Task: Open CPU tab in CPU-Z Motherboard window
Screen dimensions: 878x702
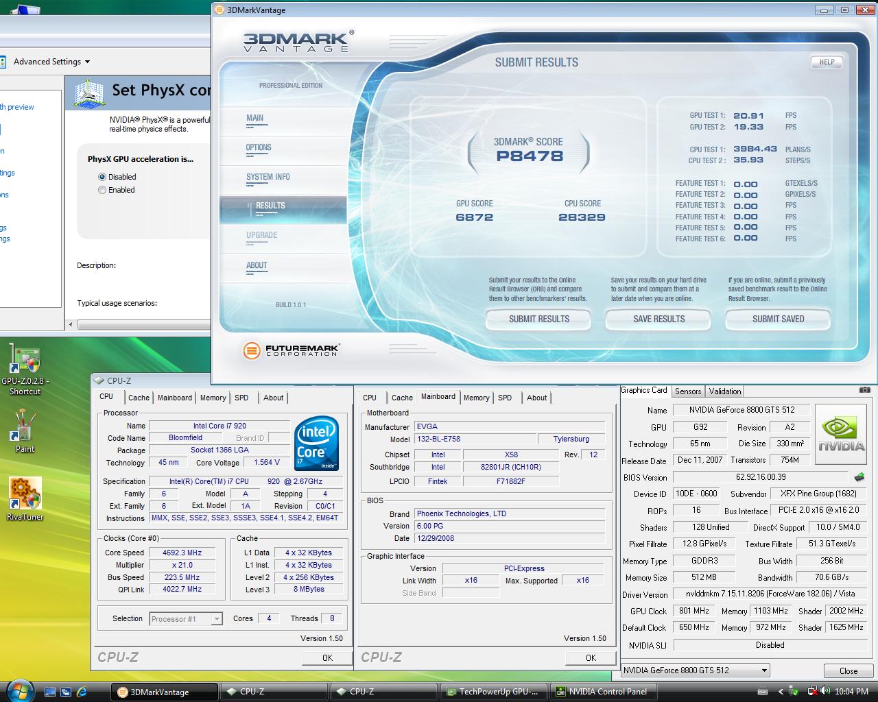Action: click(x=370, y=398)
